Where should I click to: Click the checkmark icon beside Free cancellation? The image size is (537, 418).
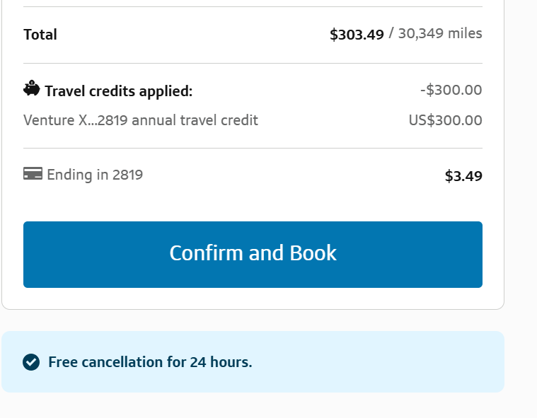point(31,362)
